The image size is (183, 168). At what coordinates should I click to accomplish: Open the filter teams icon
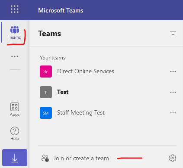coord(173,33)
